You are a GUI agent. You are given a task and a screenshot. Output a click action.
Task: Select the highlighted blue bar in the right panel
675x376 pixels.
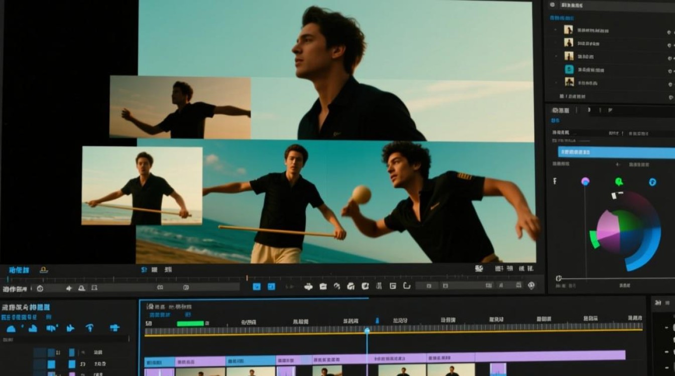(616, 152)
